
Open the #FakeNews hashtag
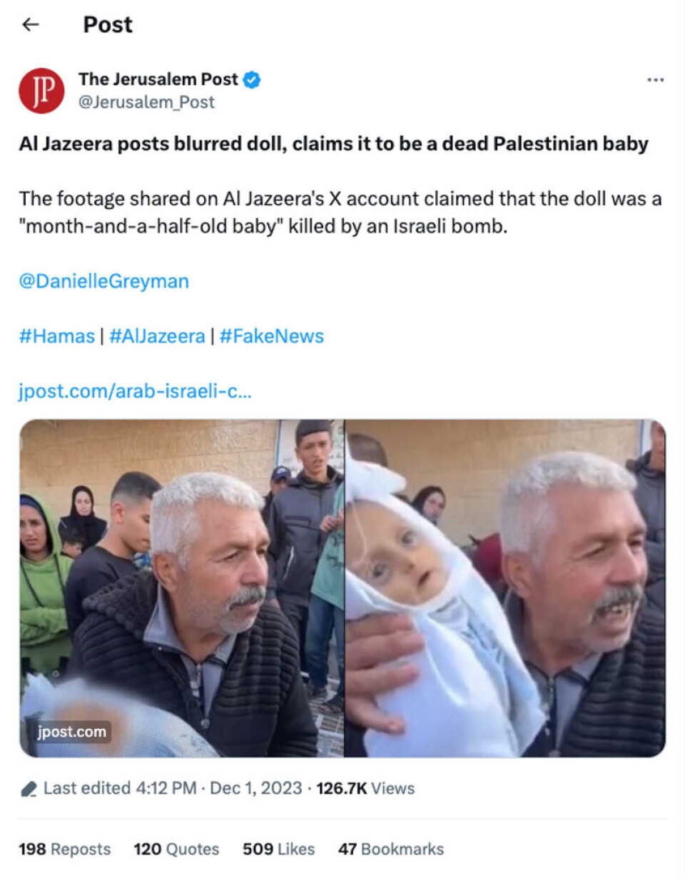click(x=272, y=336)
